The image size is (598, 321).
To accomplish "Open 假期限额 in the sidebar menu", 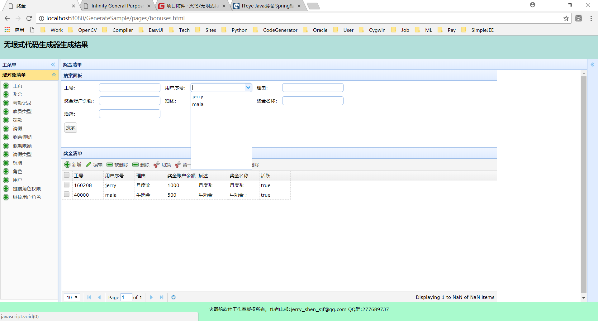I will (x=22, y=146).
